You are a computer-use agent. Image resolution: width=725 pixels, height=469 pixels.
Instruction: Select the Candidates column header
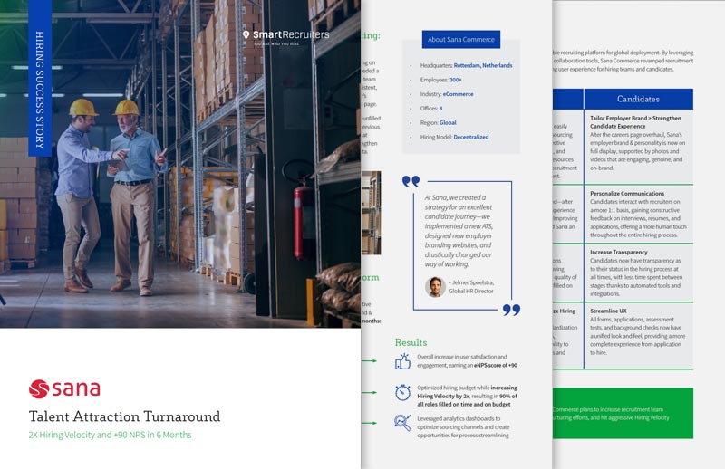(x=638, y=99)
